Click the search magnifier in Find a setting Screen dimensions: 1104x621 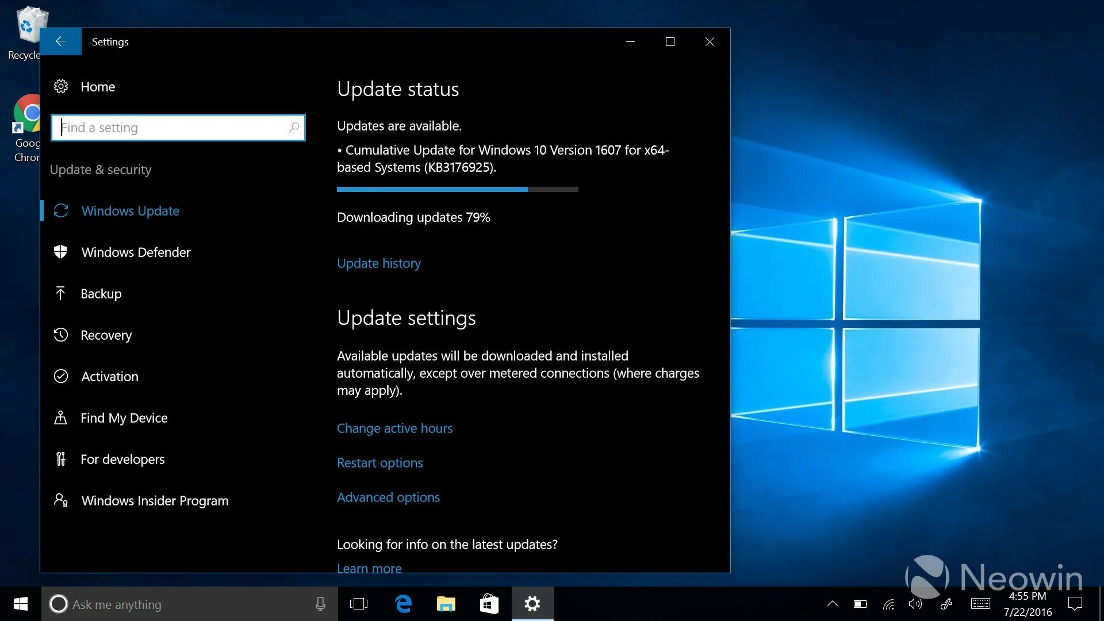294,127
